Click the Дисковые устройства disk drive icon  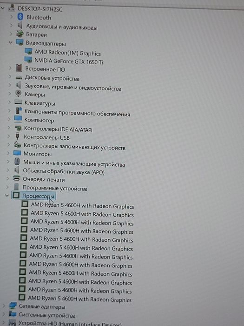pyautogui.click(x=19, y=78)
